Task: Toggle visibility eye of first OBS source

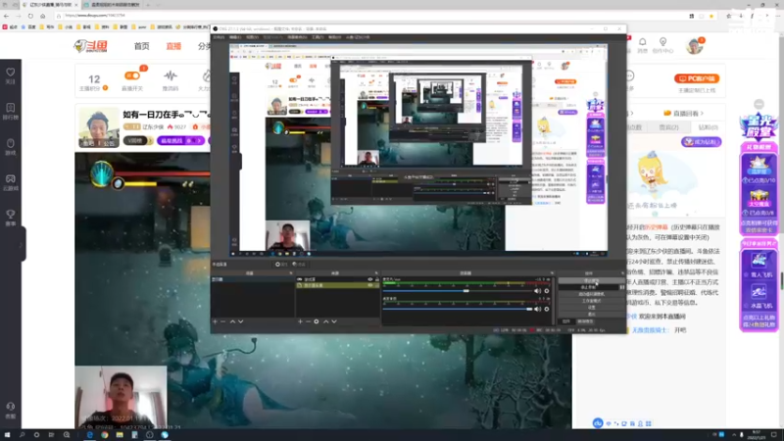Action: (370, 279)
